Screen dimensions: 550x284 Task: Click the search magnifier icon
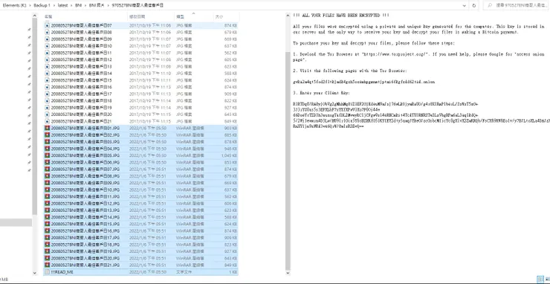(x=489, y=5)
